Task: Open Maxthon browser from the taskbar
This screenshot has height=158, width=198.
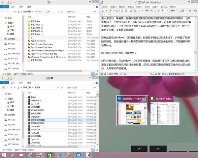Action: pyautogui.click(x=79, y=155)
